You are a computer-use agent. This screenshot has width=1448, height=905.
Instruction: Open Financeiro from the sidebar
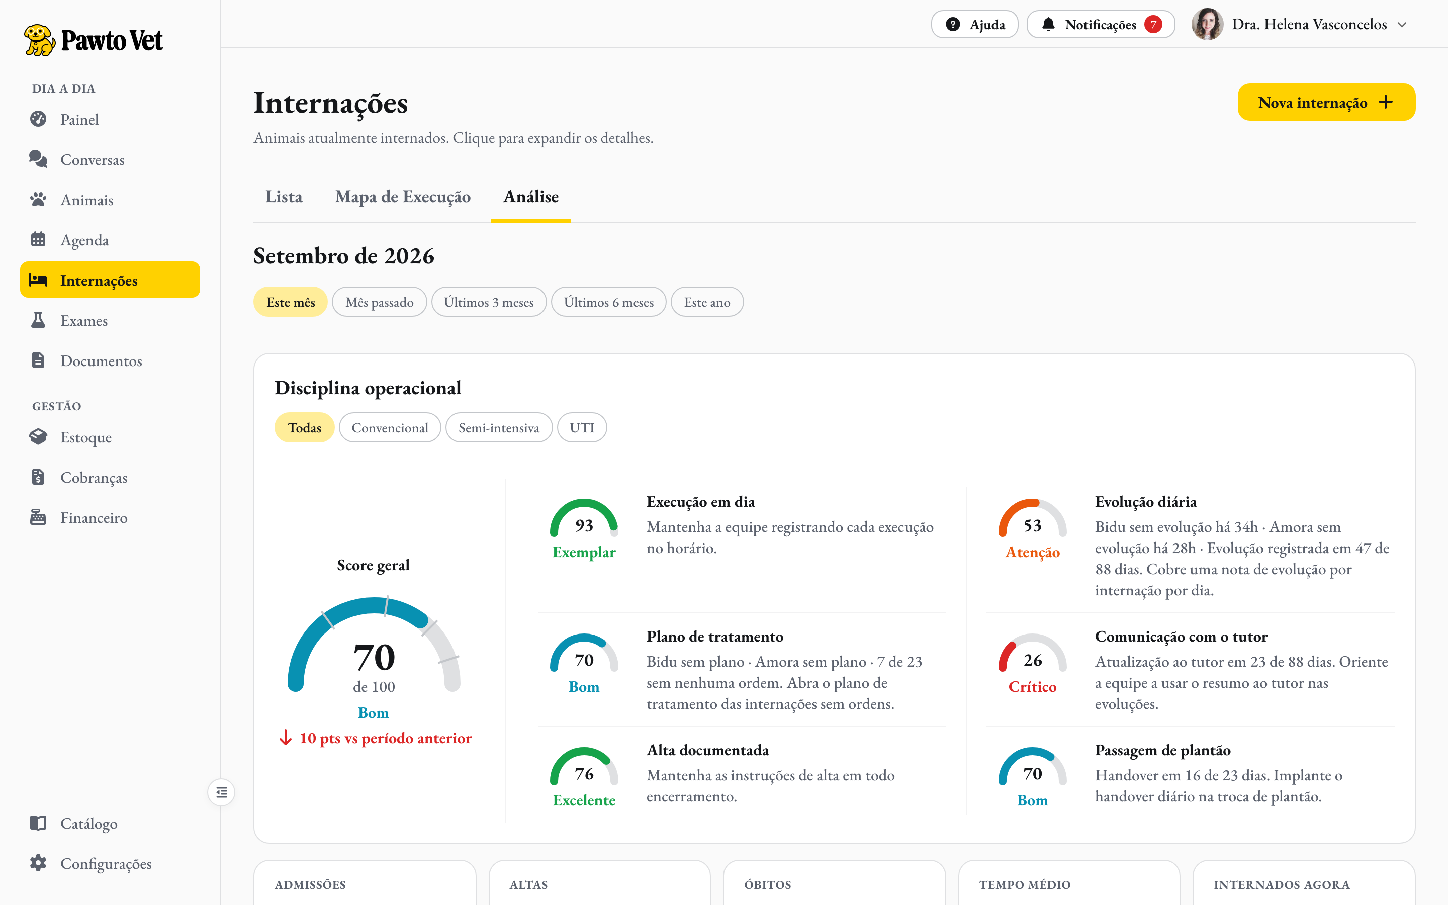point(110,517)
